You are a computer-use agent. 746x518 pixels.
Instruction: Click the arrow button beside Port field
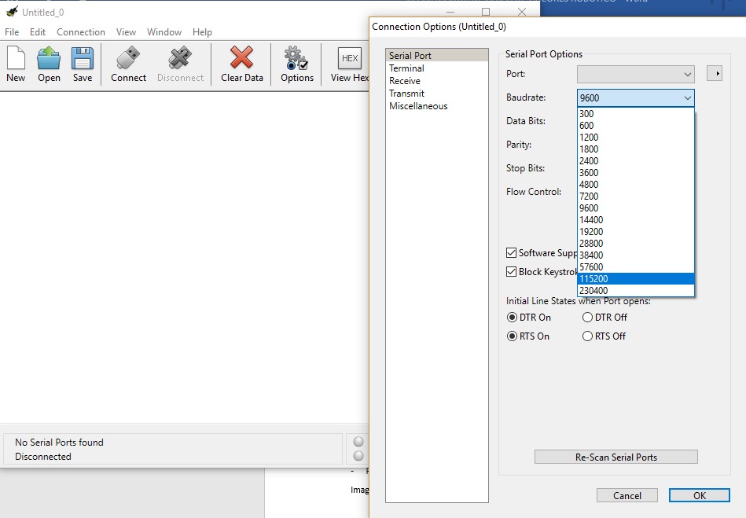[715, 74]
